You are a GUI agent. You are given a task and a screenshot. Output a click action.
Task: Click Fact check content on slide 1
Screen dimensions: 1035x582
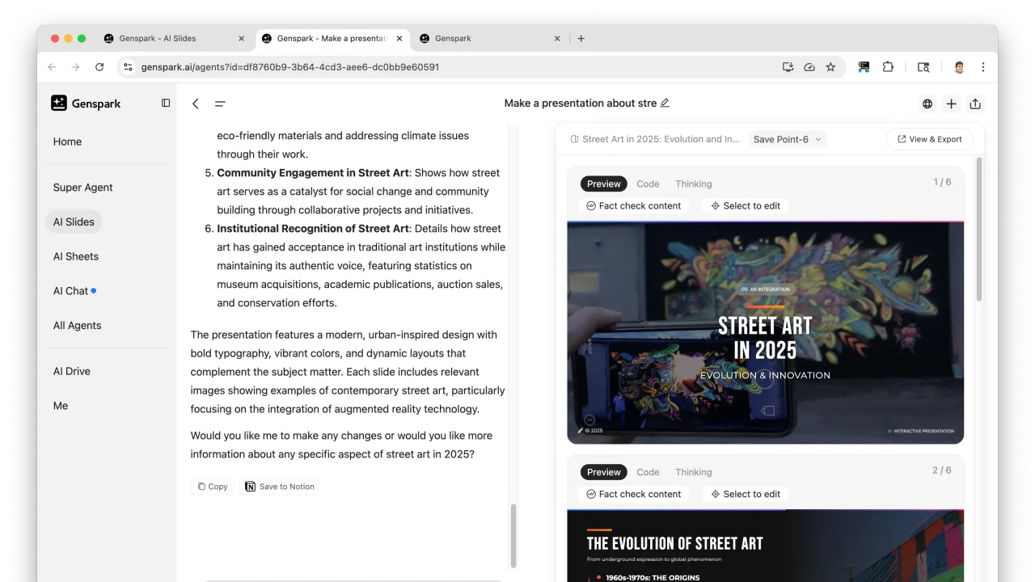pyautogui.click(x=634, y=206)
